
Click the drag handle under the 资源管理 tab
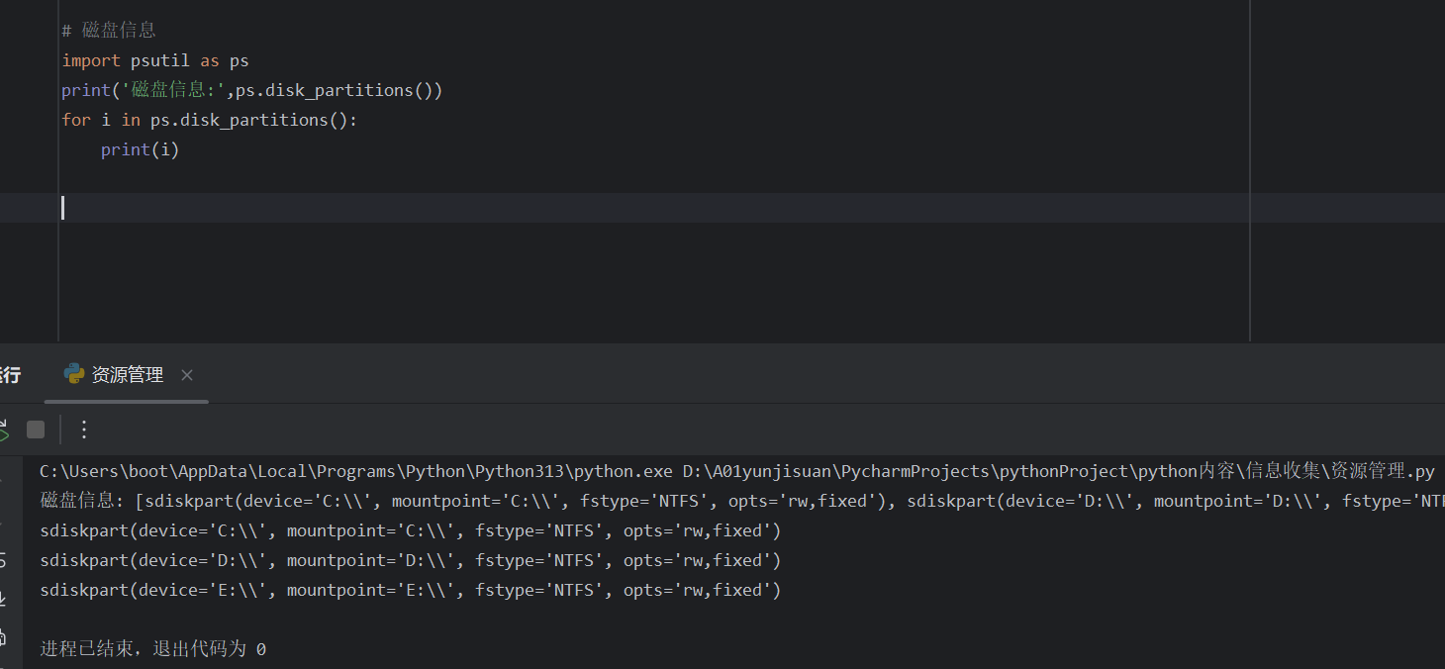[x=125, y=402]
